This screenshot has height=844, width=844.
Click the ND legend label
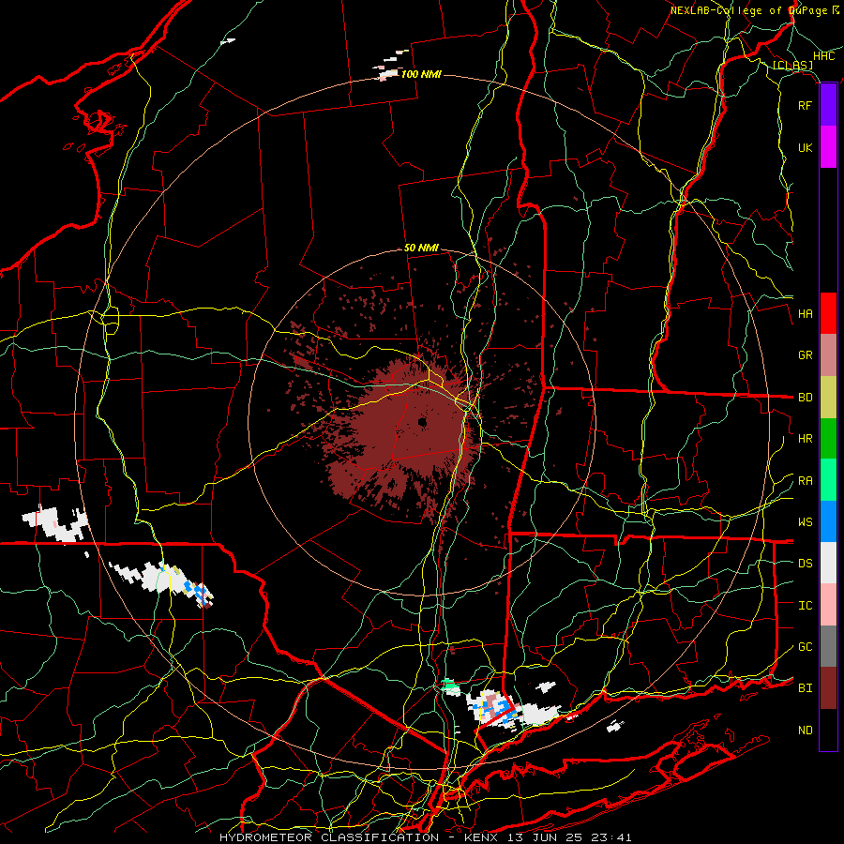tap(805, 731)
